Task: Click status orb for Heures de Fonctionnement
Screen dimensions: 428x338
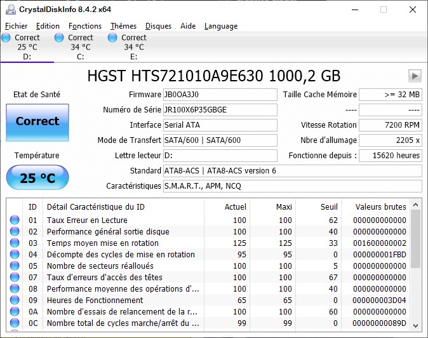Action: tap(15, 301)
